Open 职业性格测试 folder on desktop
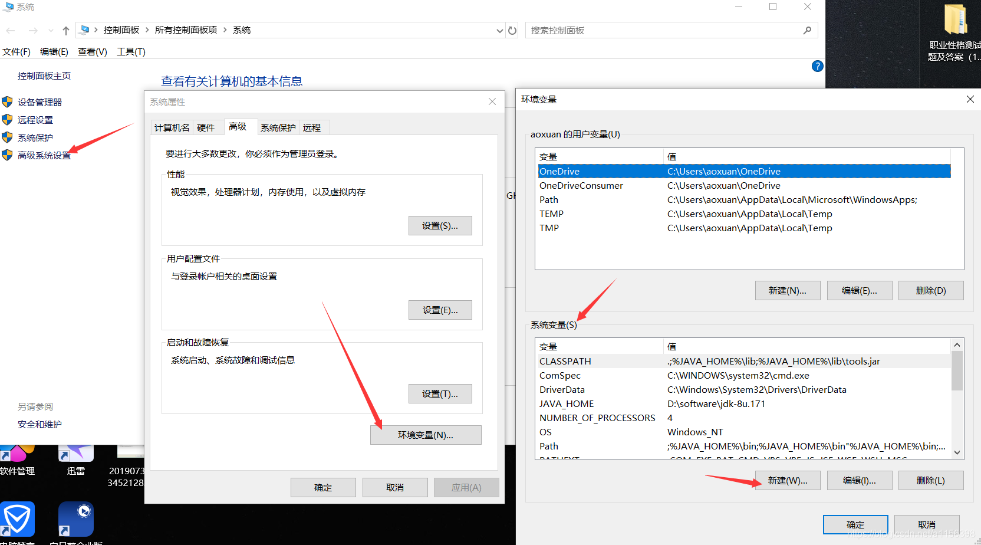The image size is (981, 545). [954, 33]
